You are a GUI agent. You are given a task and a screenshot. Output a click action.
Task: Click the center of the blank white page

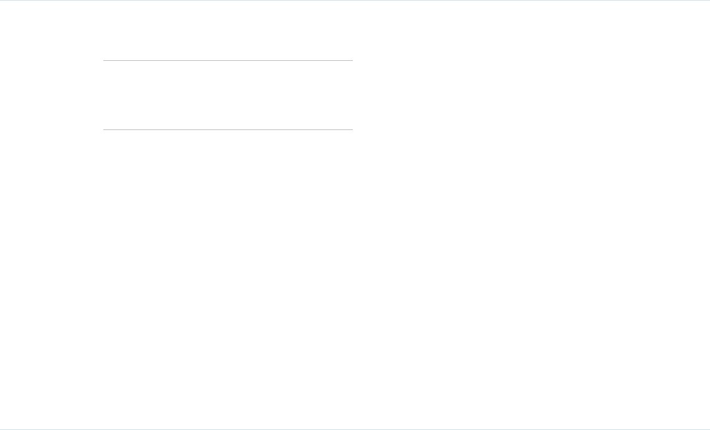355,239
